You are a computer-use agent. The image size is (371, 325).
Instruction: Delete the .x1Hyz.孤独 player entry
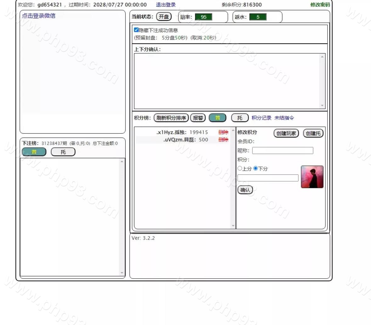pos(223,132)
